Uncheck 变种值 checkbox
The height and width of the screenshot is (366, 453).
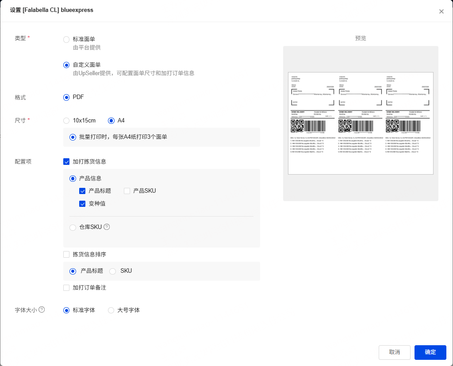82,204
